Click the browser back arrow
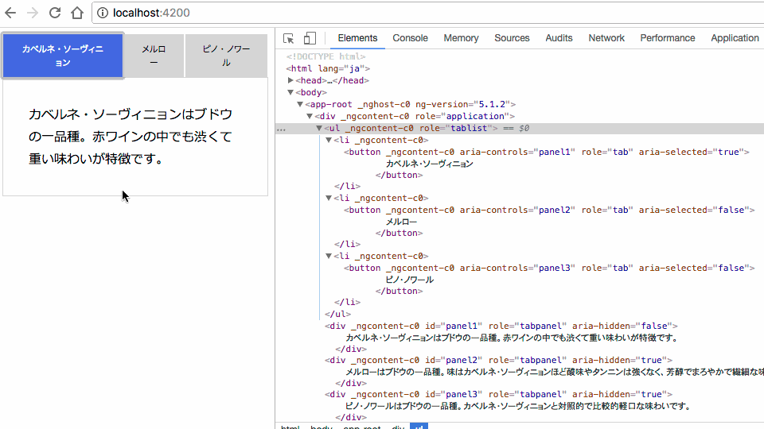 pyautogui.click(x=10, y=13)
